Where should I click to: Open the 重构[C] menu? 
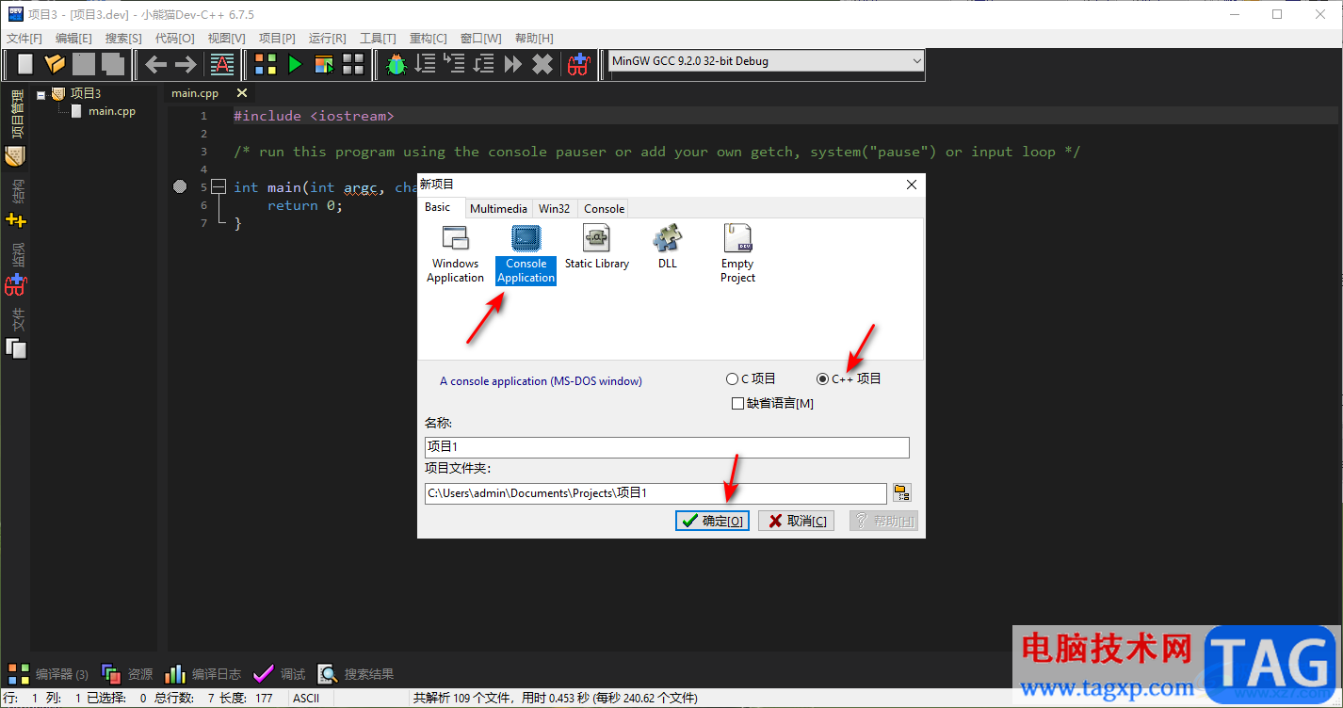(429, 38)
